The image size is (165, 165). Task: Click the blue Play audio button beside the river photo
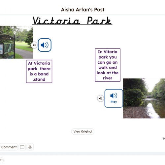(x=114, y=98)
